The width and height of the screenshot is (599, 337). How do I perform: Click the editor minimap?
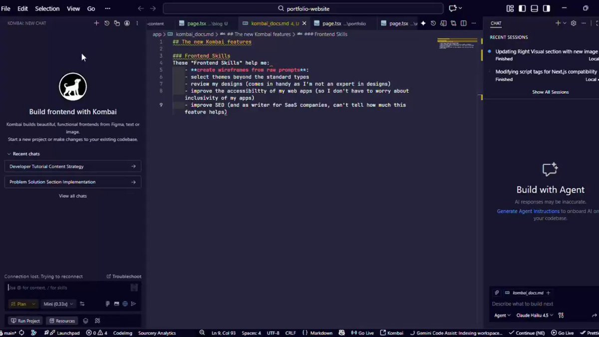pos(457,44)
